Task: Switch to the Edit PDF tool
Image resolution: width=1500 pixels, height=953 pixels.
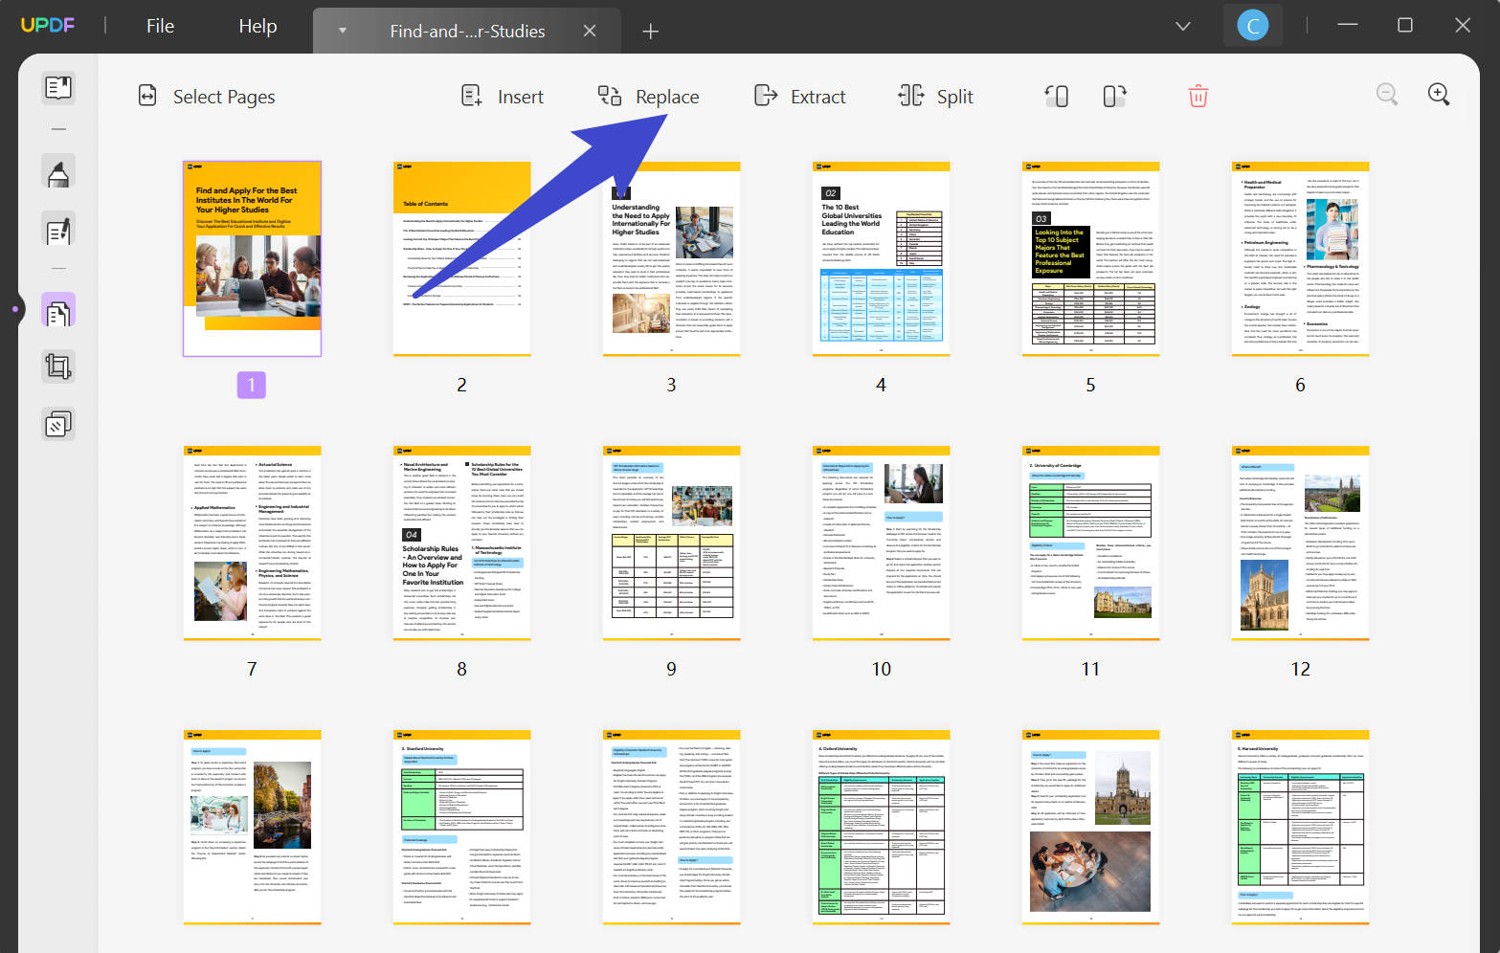Action: point(57,230)
